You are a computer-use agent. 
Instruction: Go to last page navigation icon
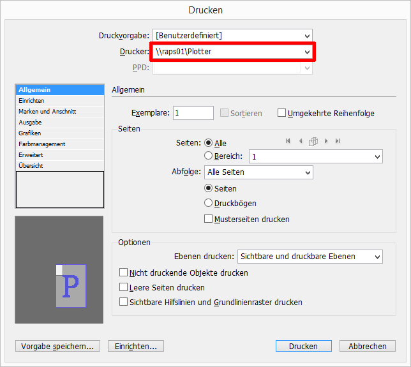click(338, 141)
